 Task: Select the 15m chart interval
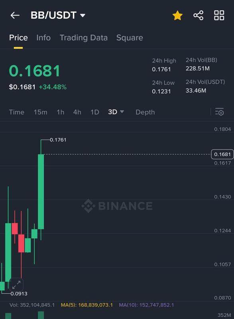click(x=40, y=112)
